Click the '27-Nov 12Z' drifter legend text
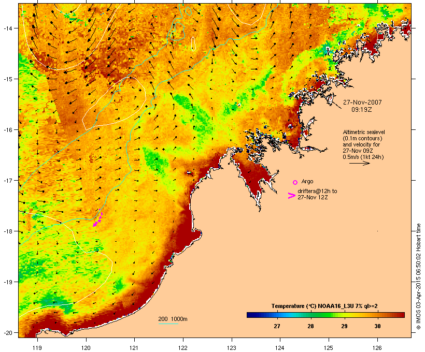 pos(313,197)
